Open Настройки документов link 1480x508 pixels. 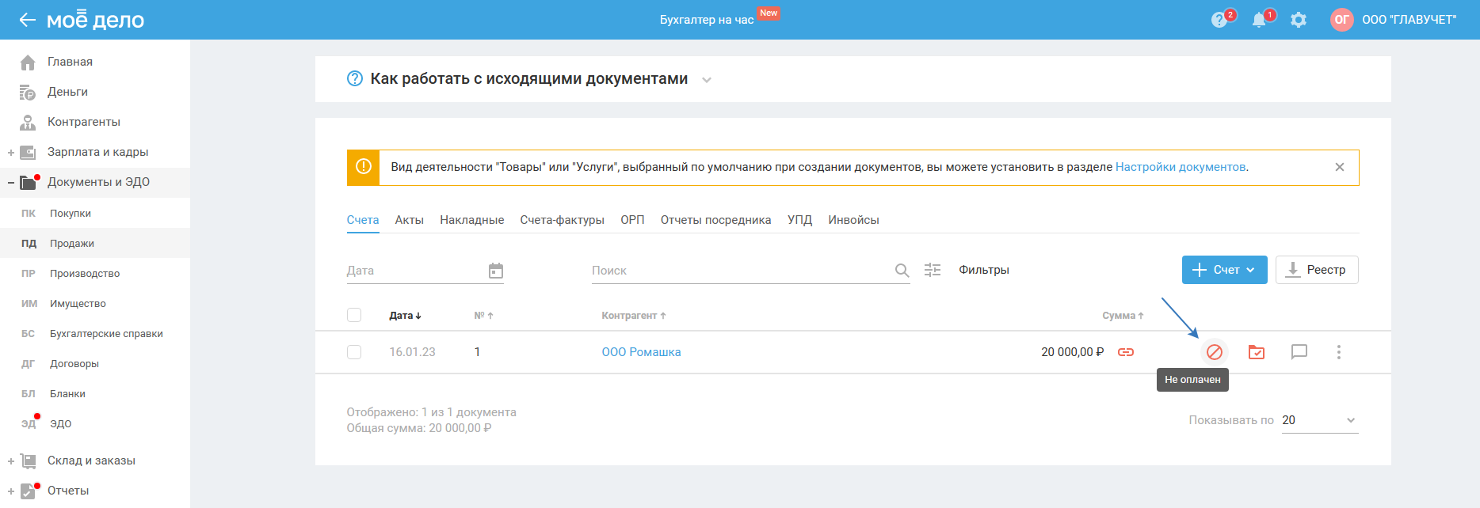point(1181,167)
